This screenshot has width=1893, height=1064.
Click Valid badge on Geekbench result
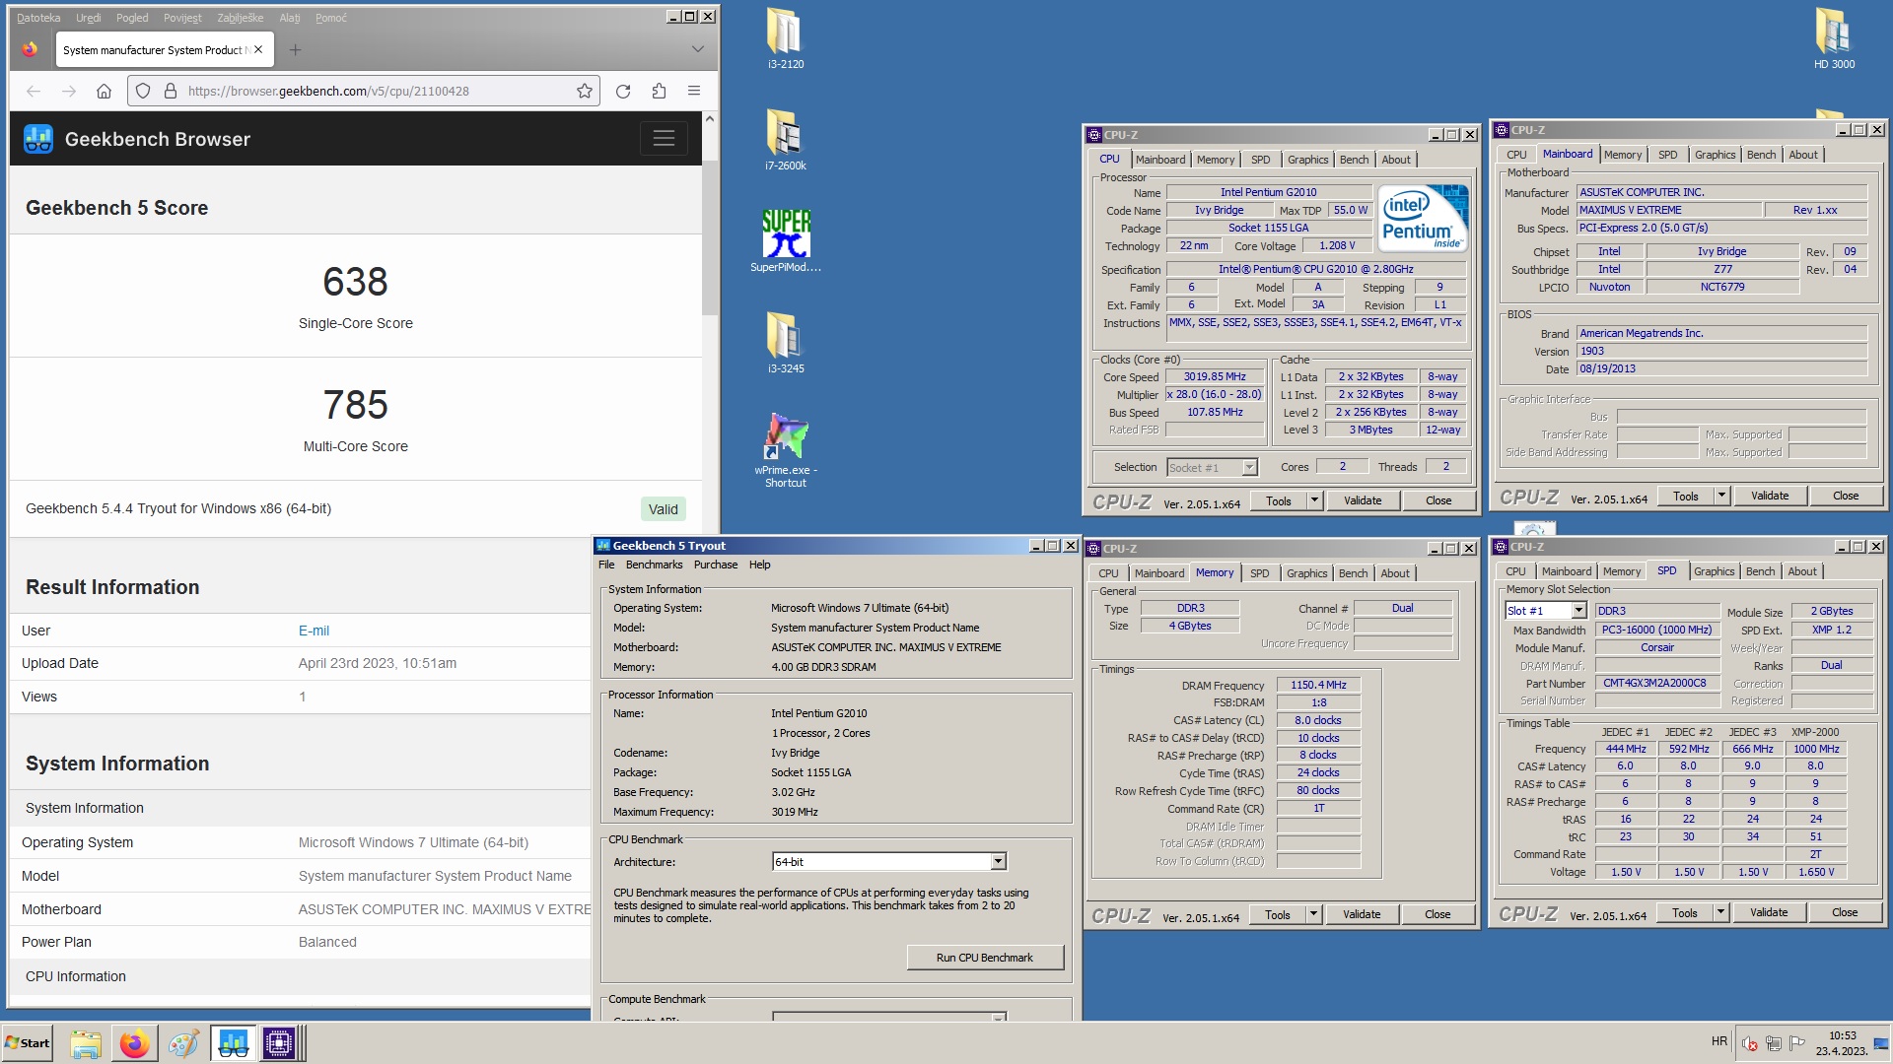[x=663, y=509]
